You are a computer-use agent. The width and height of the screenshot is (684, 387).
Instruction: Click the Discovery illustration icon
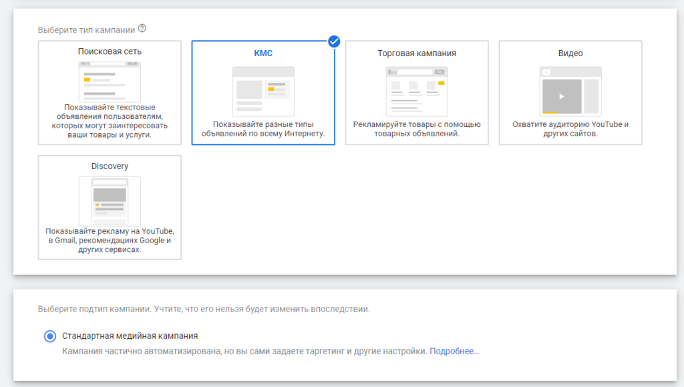[x=110, y=201]
